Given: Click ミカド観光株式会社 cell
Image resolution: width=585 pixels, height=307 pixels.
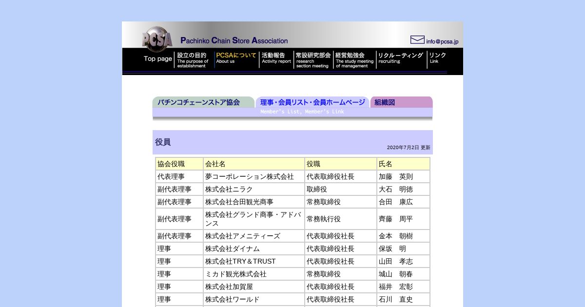Looking at the screenshot, I should click(x=254, y=274).
